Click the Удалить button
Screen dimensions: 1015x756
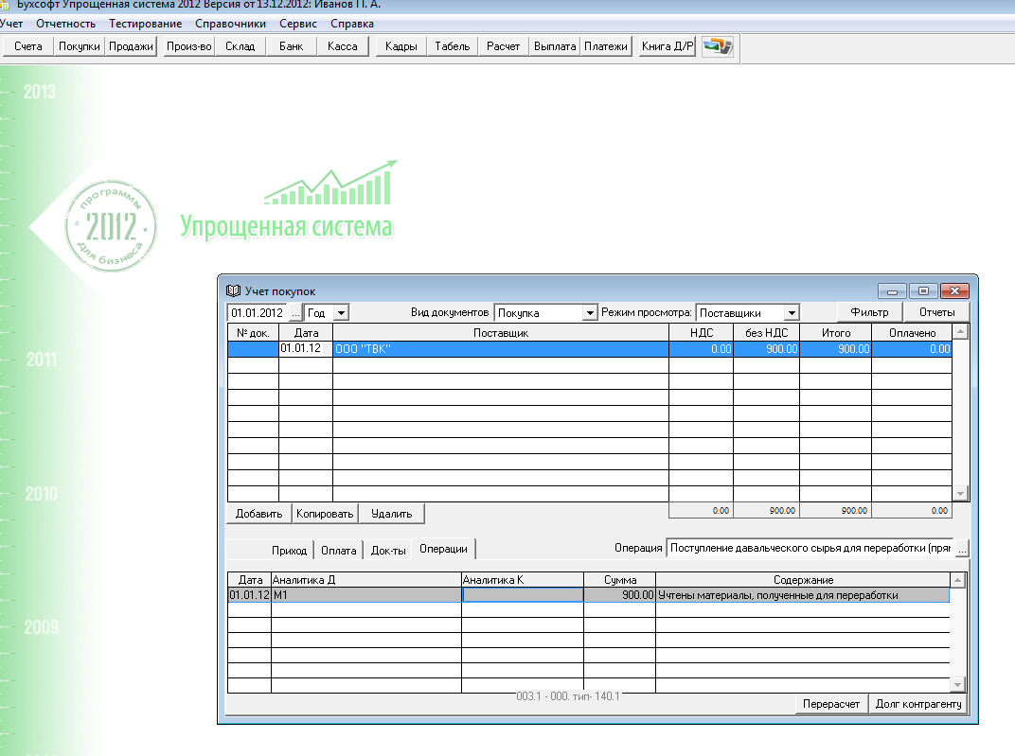click(392, 514)
